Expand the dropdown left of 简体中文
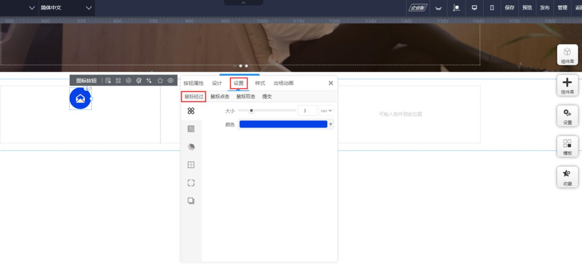Image resolution: width=582 pixels, height=267 pixels. coord(32,8)
